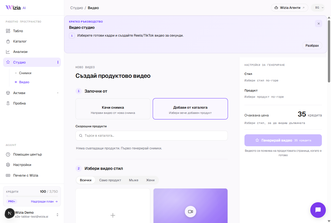Click the Видео breadcrumb text
Image resolution: width=331 pixels, height=223 pixels.
93,8
